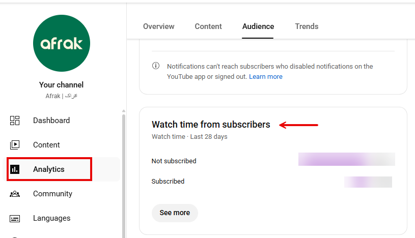This screenshot has width=415, height=238.
Task: Open Dashboard from the sidebar menu
Action: point(51,121)
